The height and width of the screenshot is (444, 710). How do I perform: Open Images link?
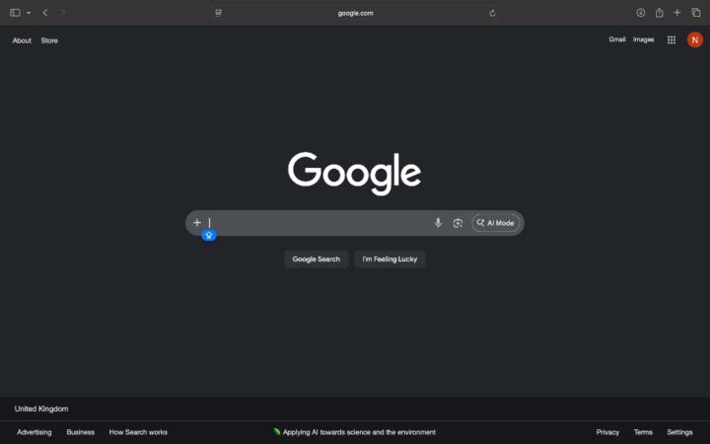643,39
